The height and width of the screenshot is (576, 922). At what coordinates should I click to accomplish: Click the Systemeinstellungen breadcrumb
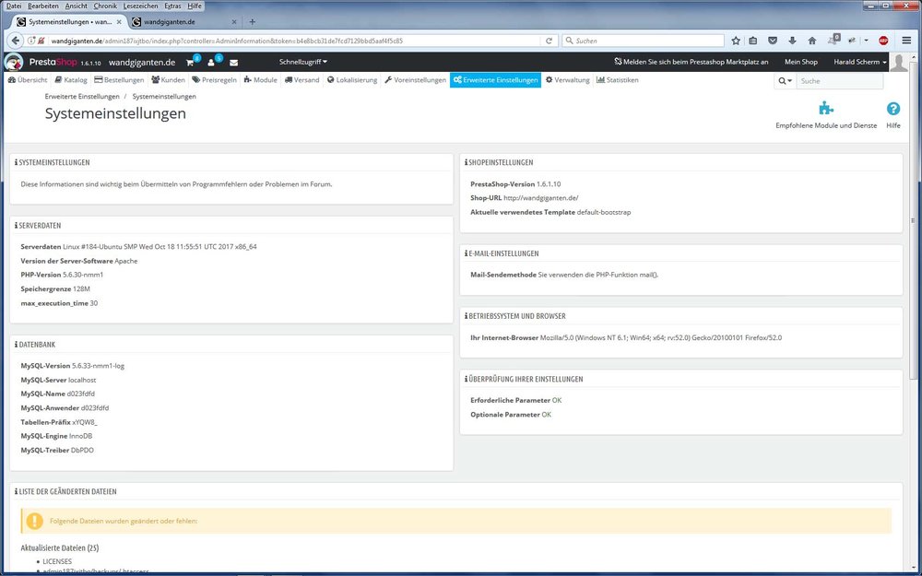(164, 97)
